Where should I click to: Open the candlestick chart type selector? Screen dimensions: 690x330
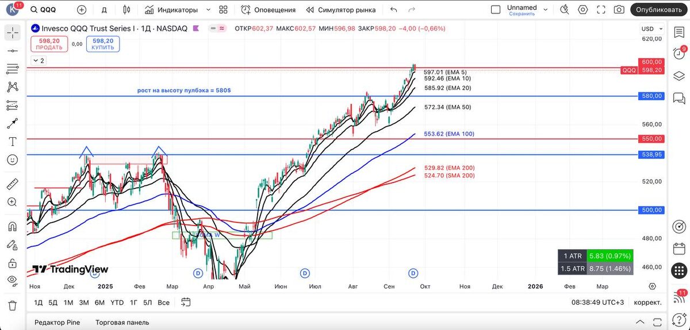tap(126, 10)
